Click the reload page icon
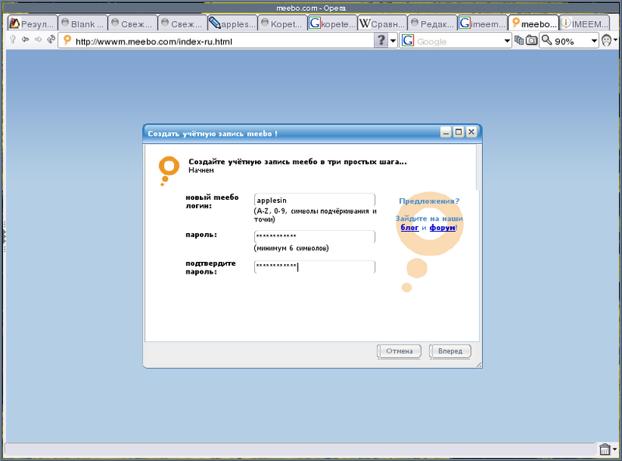 point(51,40)
